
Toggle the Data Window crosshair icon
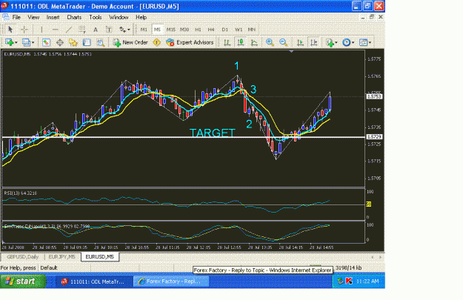(60, 42)
